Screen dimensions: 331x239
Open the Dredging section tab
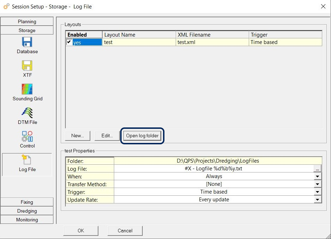[x=27, y=211]
